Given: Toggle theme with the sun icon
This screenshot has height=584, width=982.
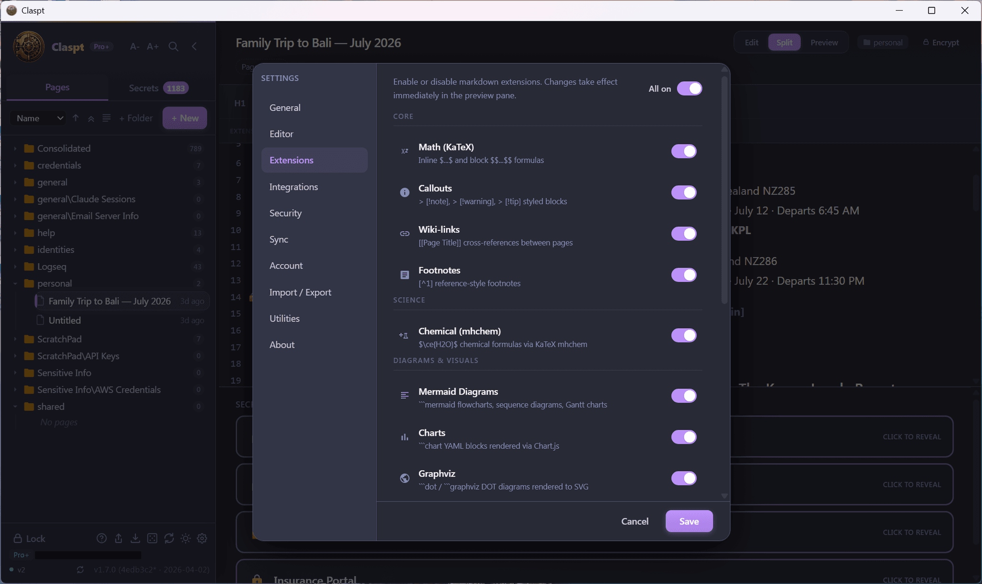Looking at the screenshot, I should point(186,538).
